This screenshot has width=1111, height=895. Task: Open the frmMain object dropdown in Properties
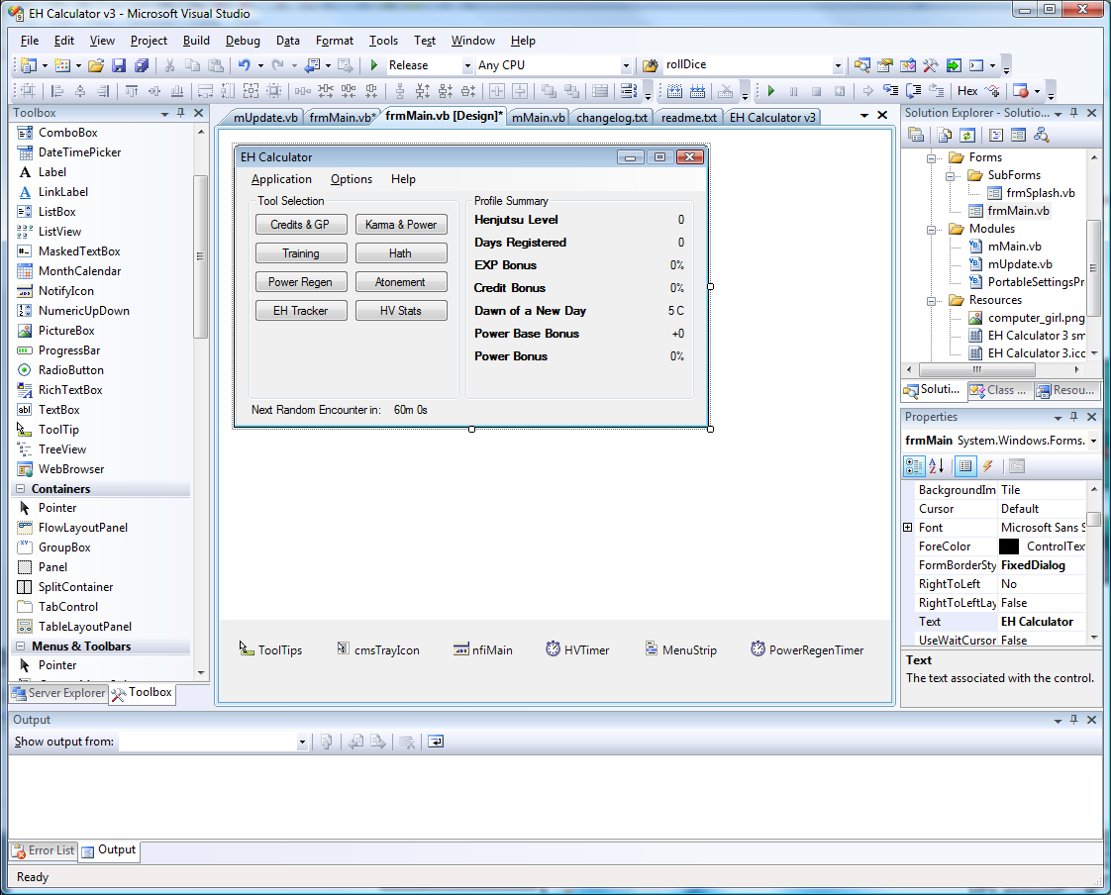tap(1093, 441)
